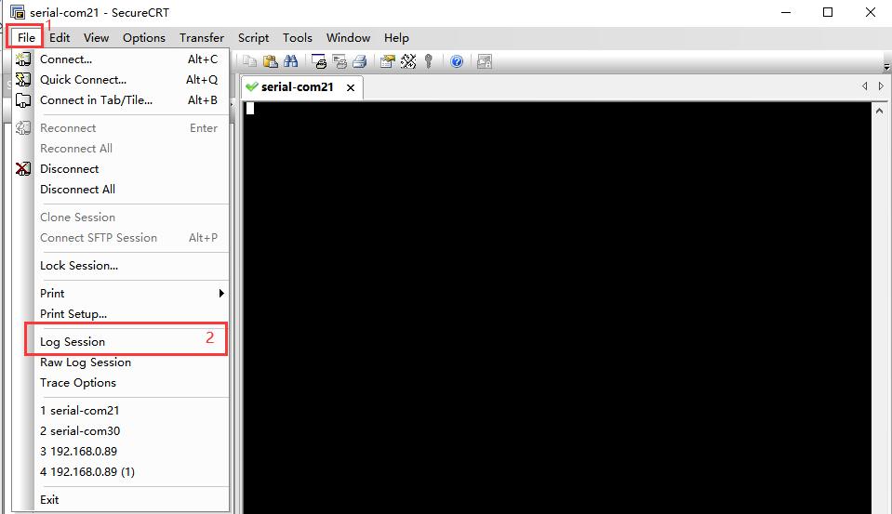Open the Script menu
892x514 pixels.
pos(253,37)
